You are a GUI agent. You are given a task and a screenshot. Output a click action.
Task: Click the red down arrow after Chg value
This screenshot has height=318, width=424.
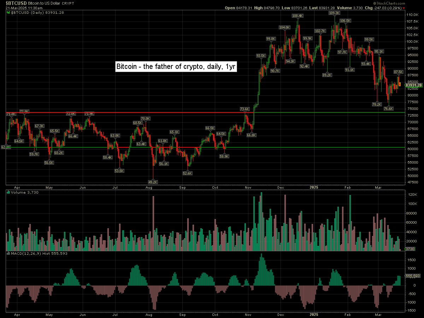click(404, 8)
